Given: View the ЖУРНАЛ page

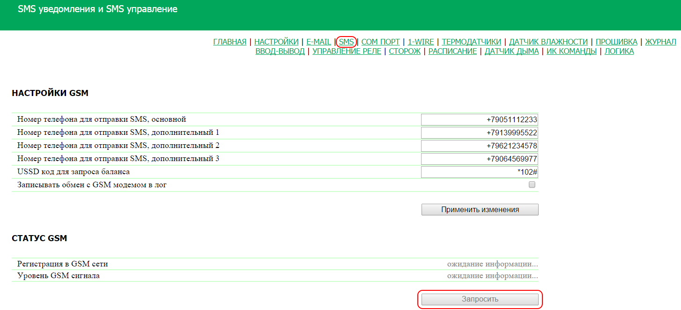Looking at the screenshot, I should tap(660, 42).
